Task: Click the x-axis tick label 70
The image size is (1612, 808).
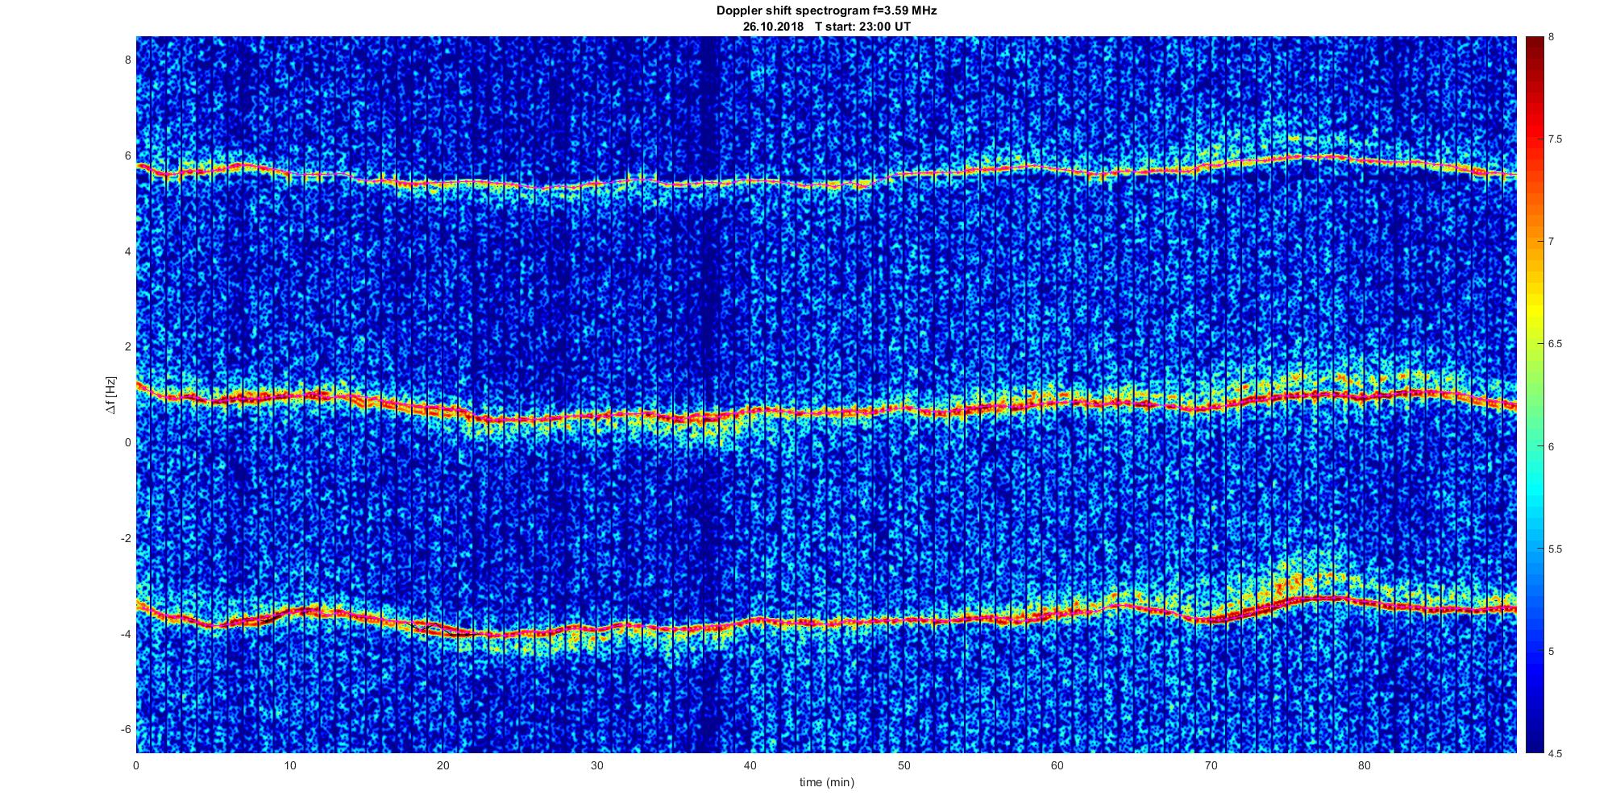Action: pos(1211,765)
